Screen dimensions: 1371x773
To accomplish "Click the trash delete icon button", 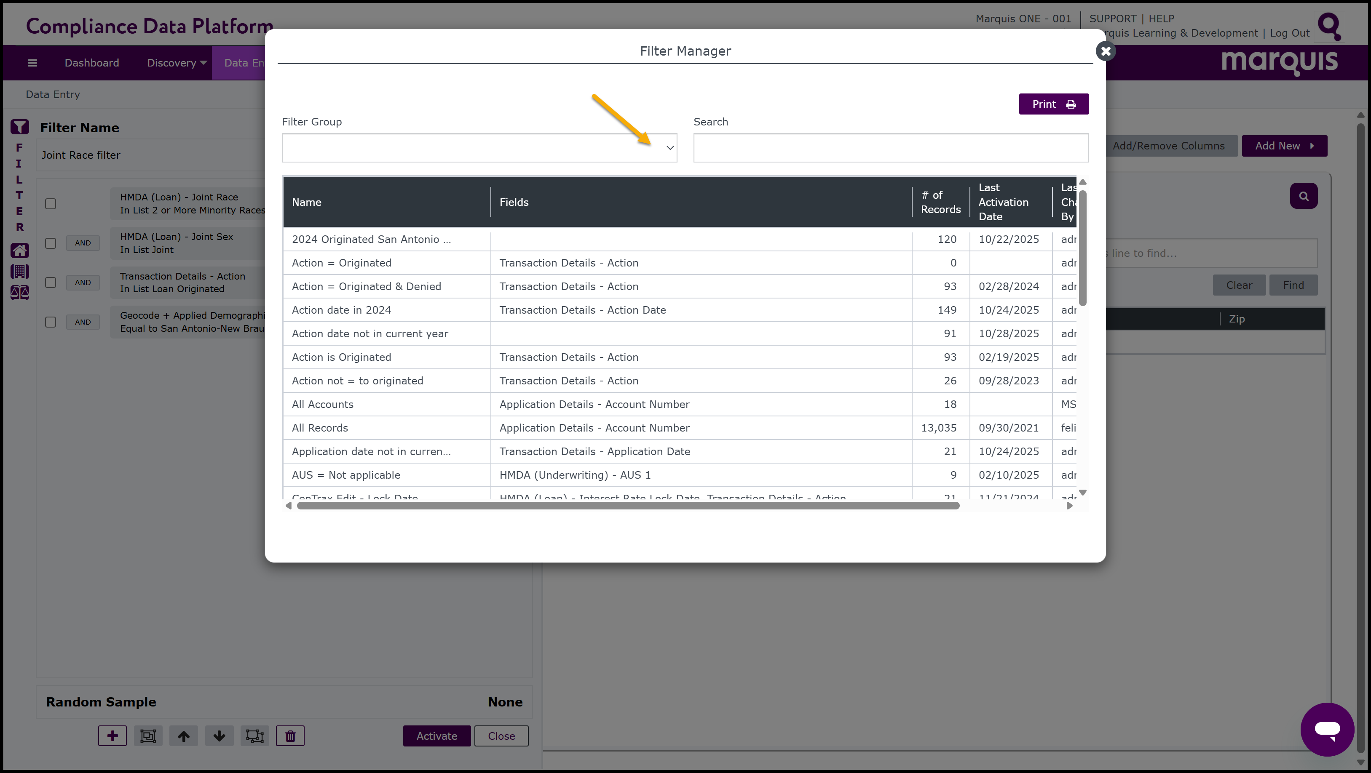I will [x=290, y=736].
